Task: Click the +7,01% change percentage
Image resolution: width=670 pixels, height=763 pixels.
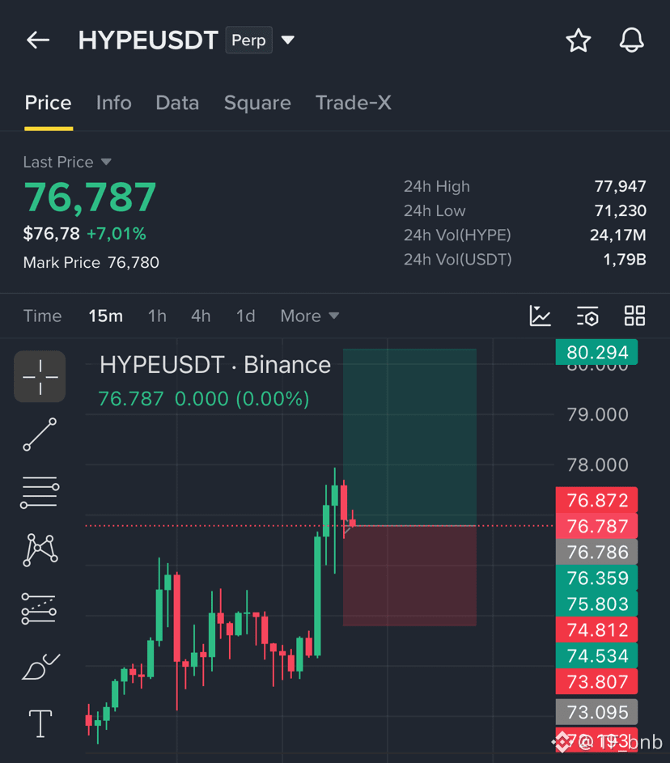Action: click(x=117, y=234)
